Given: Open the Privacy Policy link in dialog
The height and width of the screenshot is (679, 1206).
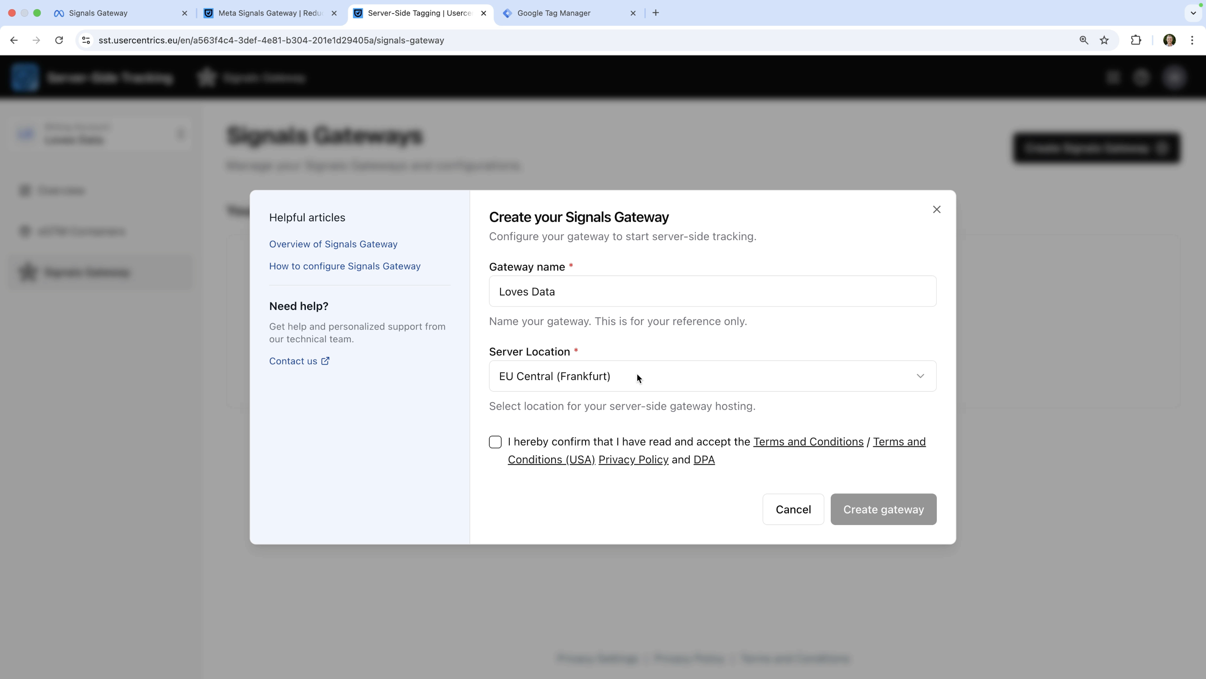Looking at the screenshot, I should click(633, 459).
